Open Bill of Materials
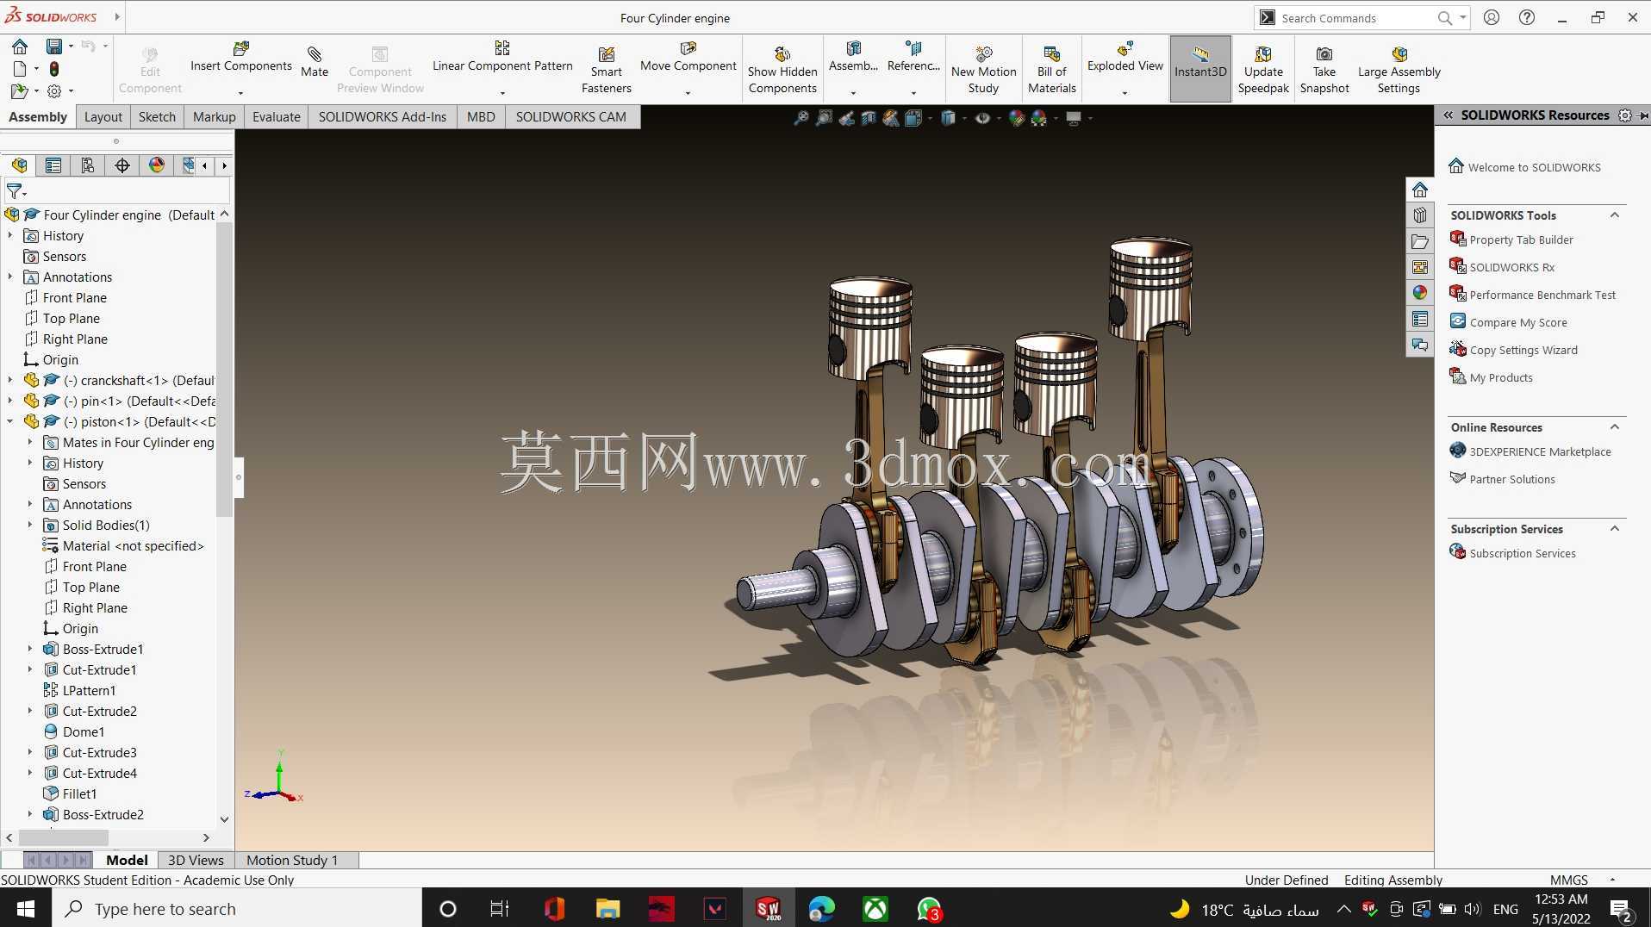Screen dimensions: 1651x927 coord(1052,69)
